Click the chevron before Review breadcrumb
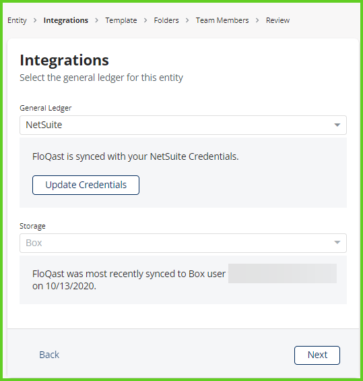The image size is (363, 381). (257, 20)
